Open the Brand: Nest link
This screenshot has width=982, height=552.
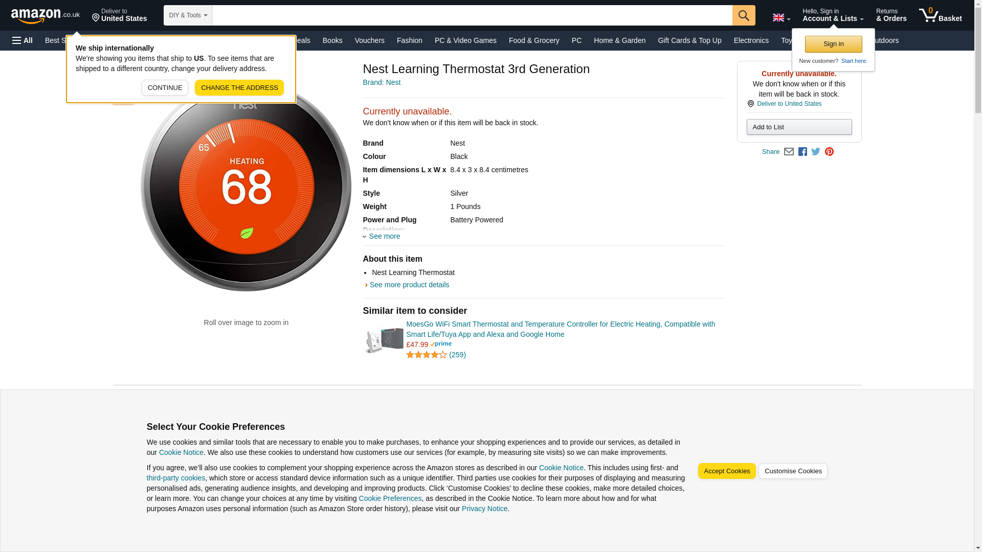(x=382, y=82)
